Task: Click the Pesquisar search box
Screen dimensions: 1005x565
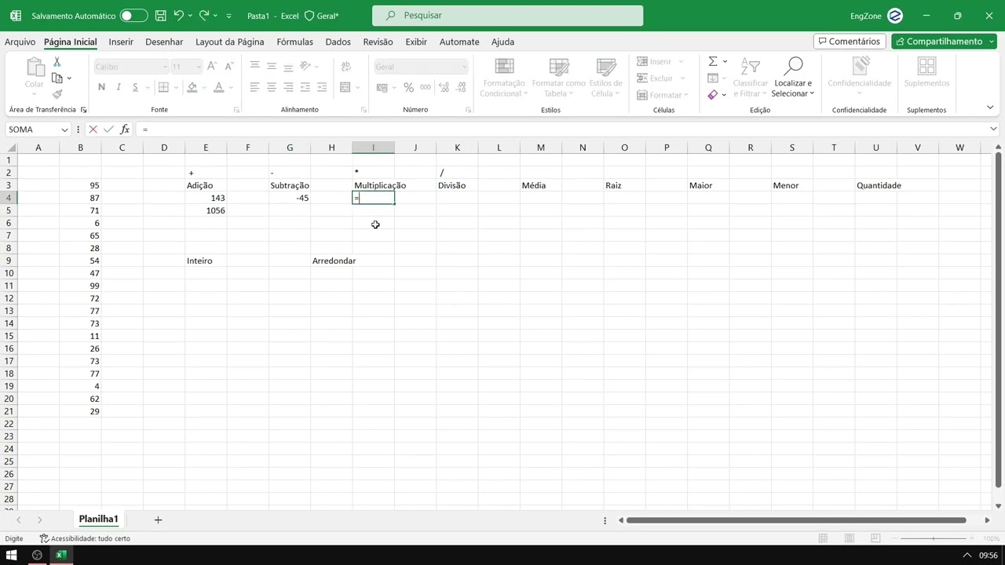Action: (x=507, y=16)
